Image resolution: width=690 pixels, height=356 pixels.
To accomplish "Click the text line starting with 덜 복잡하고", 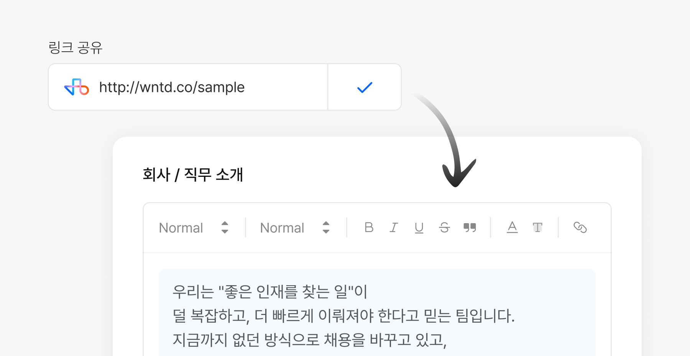I will click(343, 316).
